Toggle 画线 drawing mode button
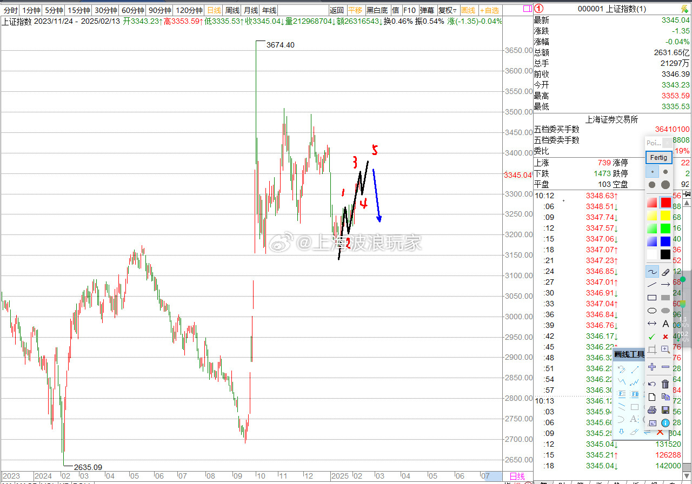The width and height of the screenshot is (692, 484). coord(468,10)
